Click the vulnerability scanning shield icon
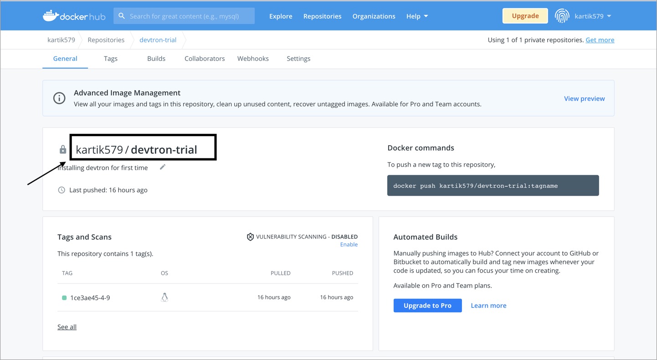657x360 pixels. click(250, 237)
